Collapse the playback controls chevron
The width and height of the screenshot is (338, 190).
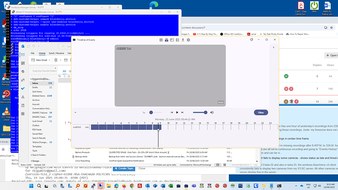[75, 113]
